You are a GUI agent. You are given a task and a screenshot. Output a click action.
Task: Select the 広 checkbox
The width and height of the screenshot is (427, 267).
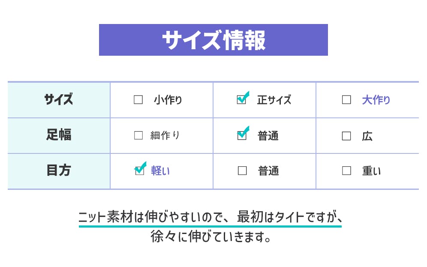[x=346, y=136]
